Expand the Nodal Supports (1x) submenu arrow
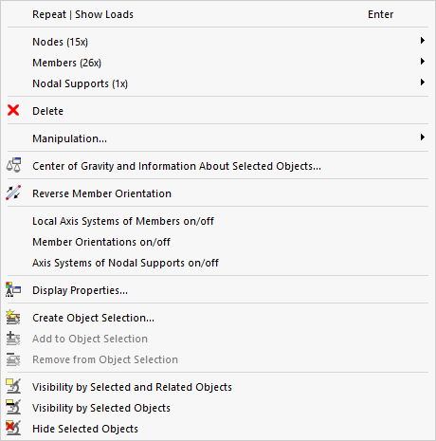The width and height of the screenshot is (436, 441). coord(423,83)
